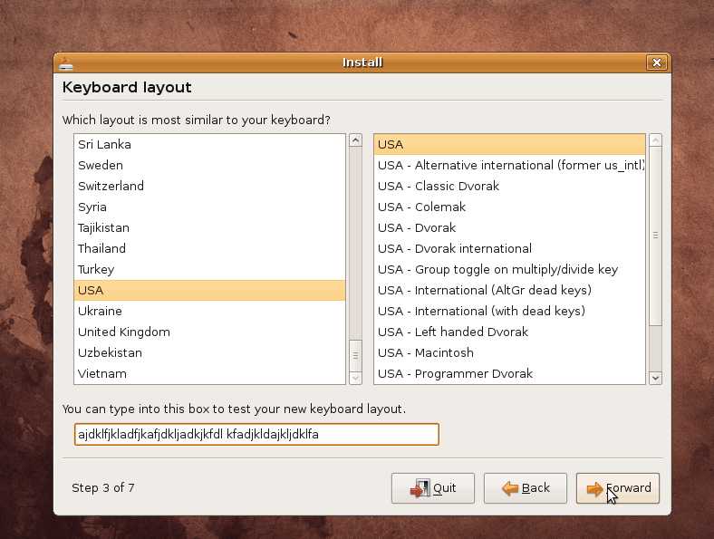Viewport: 714px width, 539px height.
Task: Select USA - Programmer Dvorak variant
Action: click(x=455, y=373)
